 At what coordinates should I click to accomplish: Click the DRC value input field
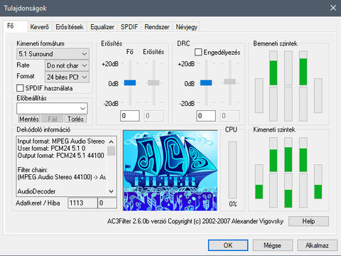point(206,116)
